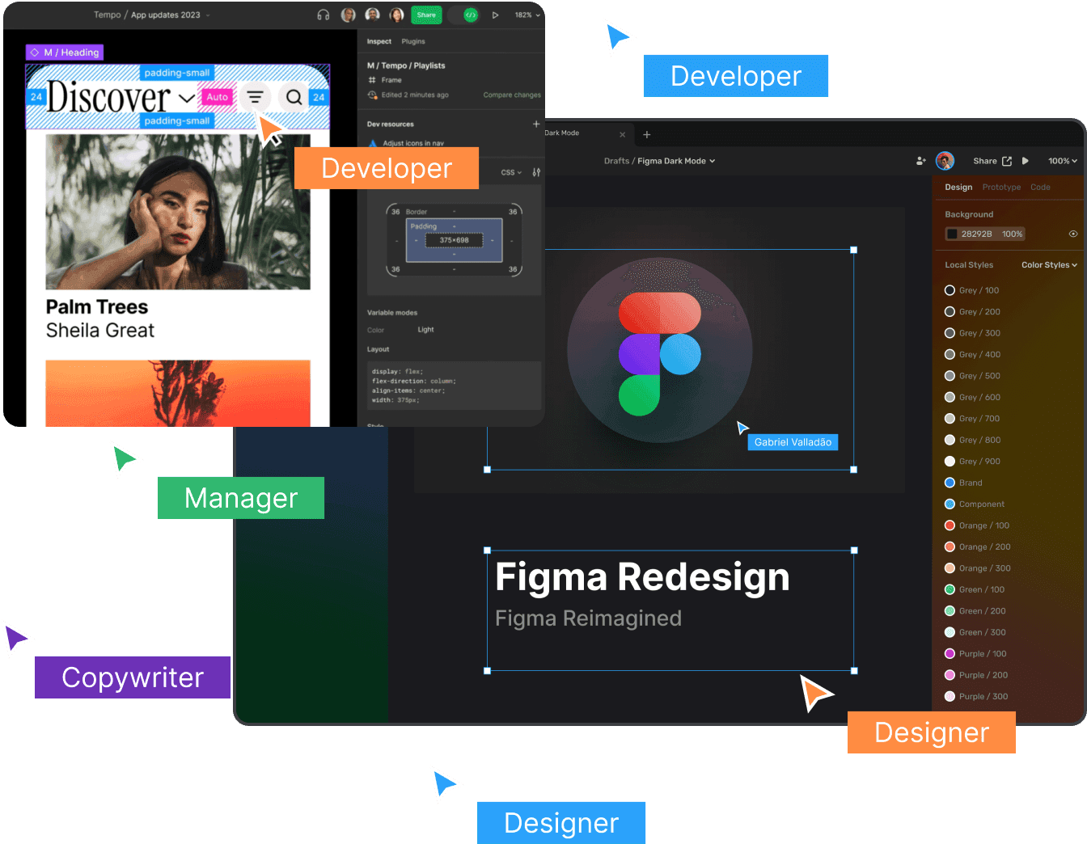Select the Grey / 100 color style

pos(972,290)
